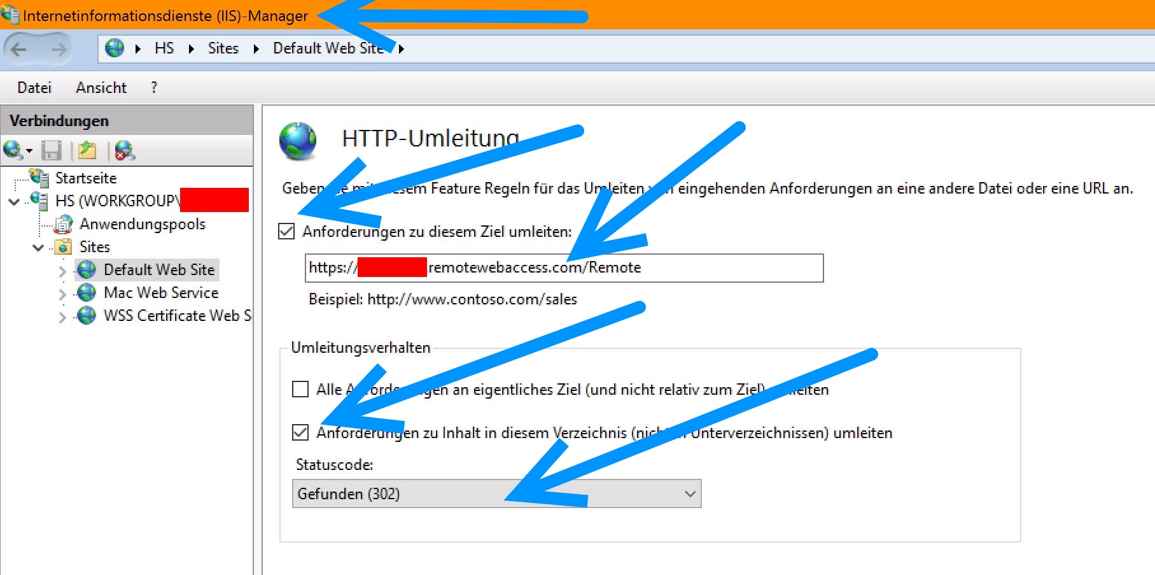Click the Startseite home icon in the tree
The height and width of the screenshot is (575, 1155).
39,178
